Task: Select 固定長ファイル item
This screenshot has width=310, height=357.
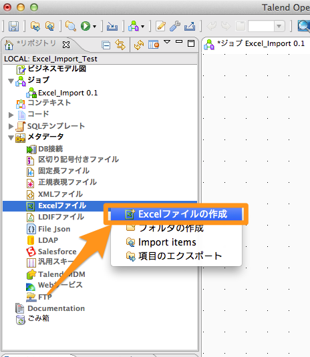Action: pos(63,171)
